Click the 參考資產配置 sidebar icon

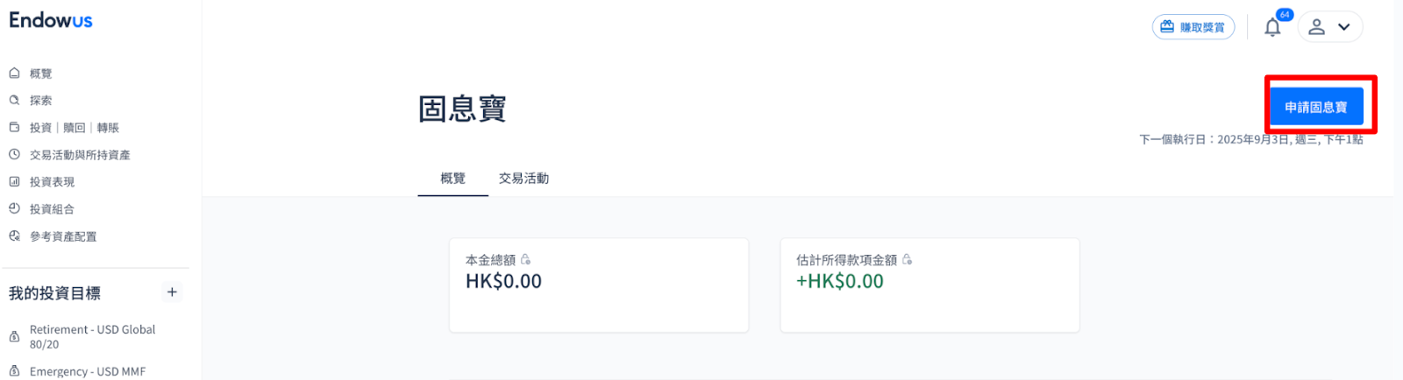point(14,236)
